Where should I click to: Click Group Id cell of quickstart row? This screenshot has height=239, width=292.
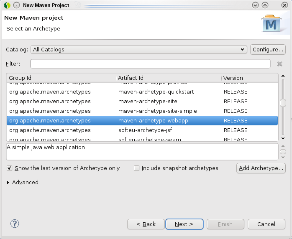[50, 92]
